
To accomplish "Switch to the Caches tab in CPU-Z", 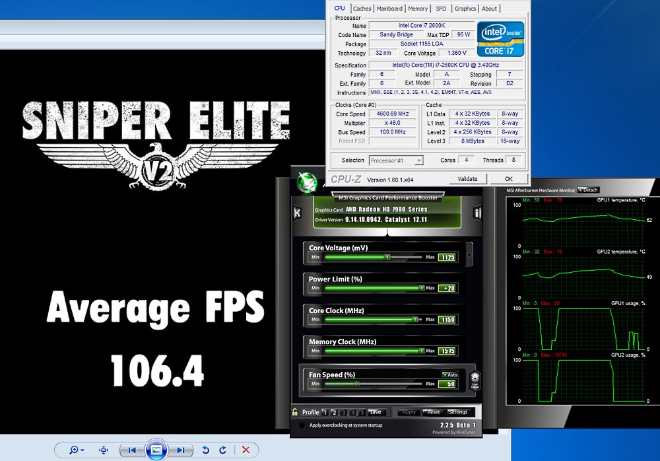I will (362, 9).
